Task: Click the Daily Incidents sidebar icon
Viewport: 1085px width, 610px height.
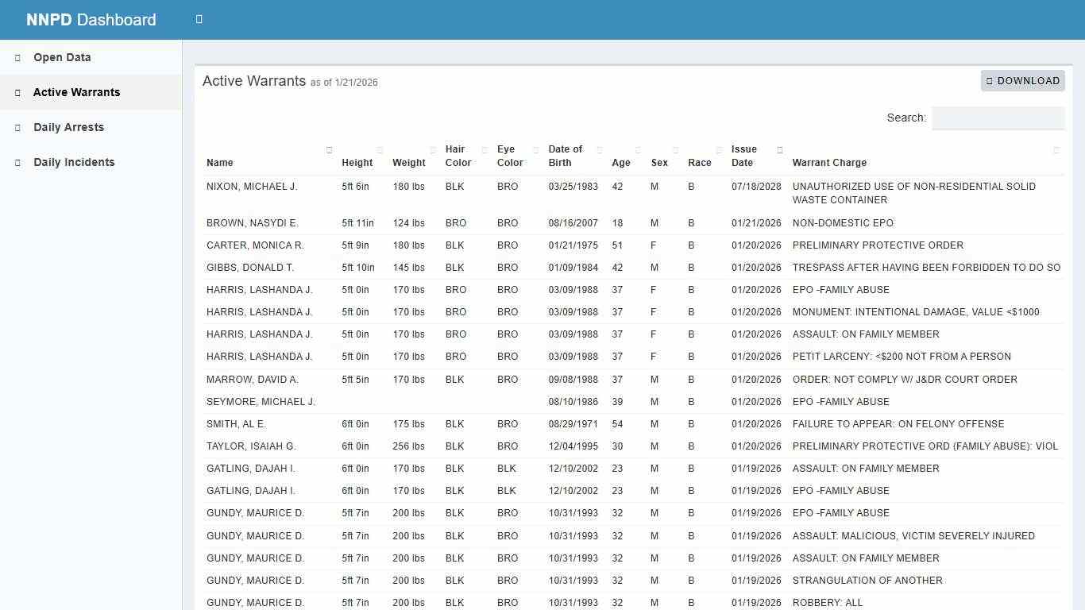Action: click(x=16, y=162)
